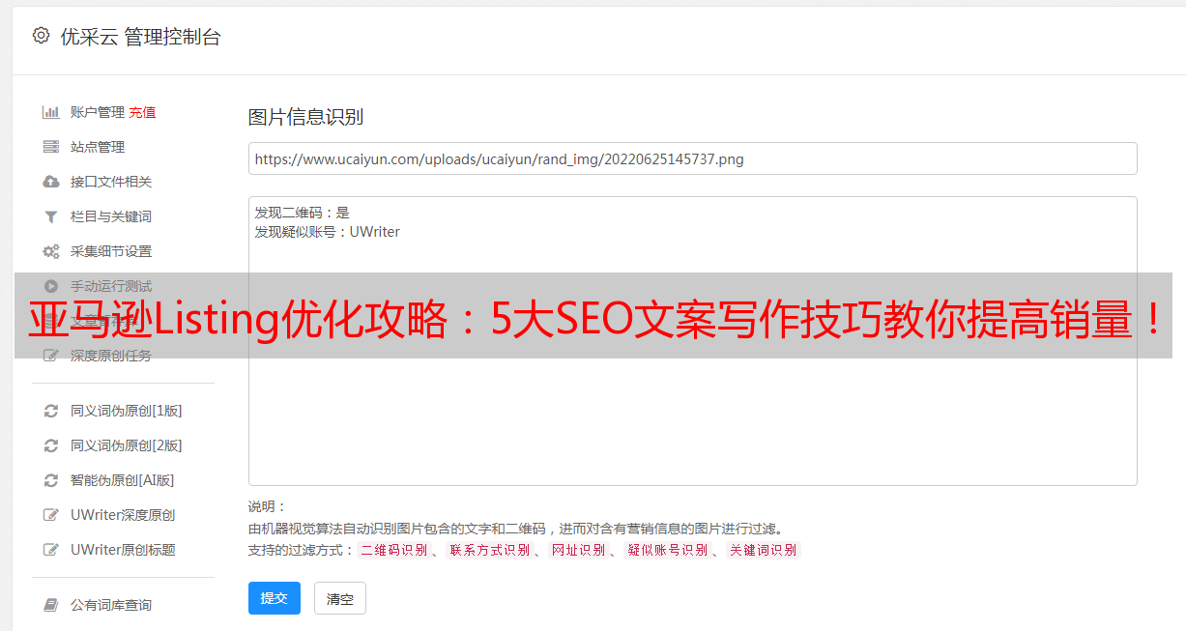Screen dimensions: 1186x631
Task: Click the 关键词识别 tag
Action: pos(764,550)
